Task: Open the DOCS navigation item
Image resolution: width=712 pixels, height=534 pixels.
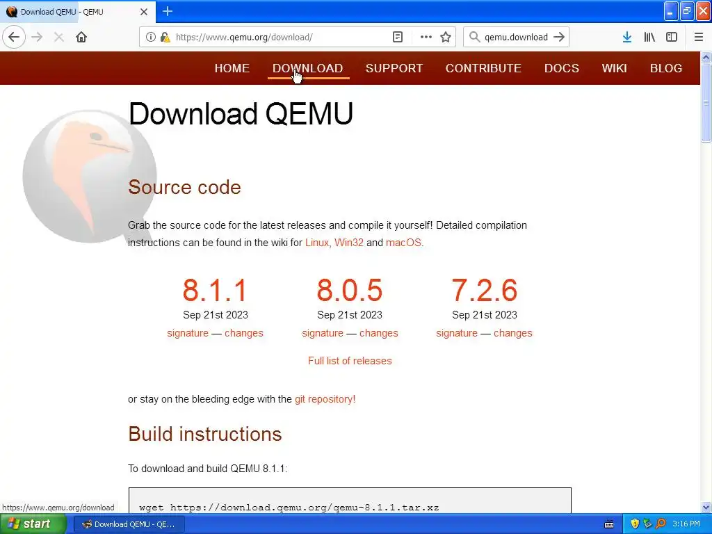Action: tap(562, 68)
